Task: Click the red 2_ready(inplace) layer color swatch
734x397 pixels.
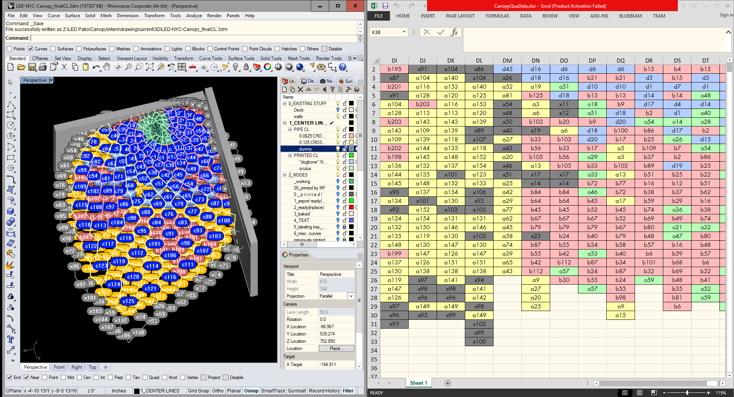Action: [x=351, y=207]
